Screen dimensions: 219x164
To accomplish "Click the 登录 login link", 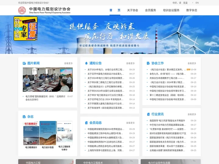I will (x=185, y=3).
